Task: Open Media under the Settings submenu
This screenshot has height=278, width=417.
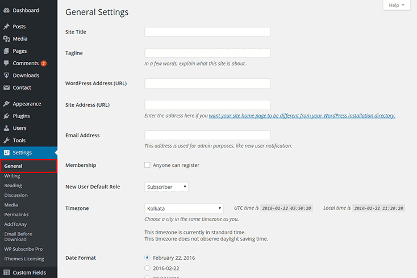Action: pyautogui.click(x=11, y=205)
